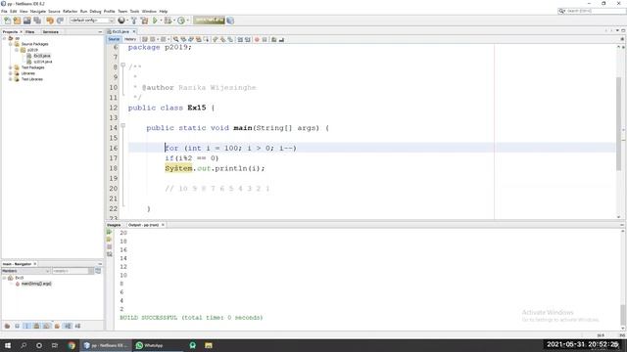Click the editor Find Selection magnifier icon
The width and height of the screenshot is (627, 352).
pos(175,39)
